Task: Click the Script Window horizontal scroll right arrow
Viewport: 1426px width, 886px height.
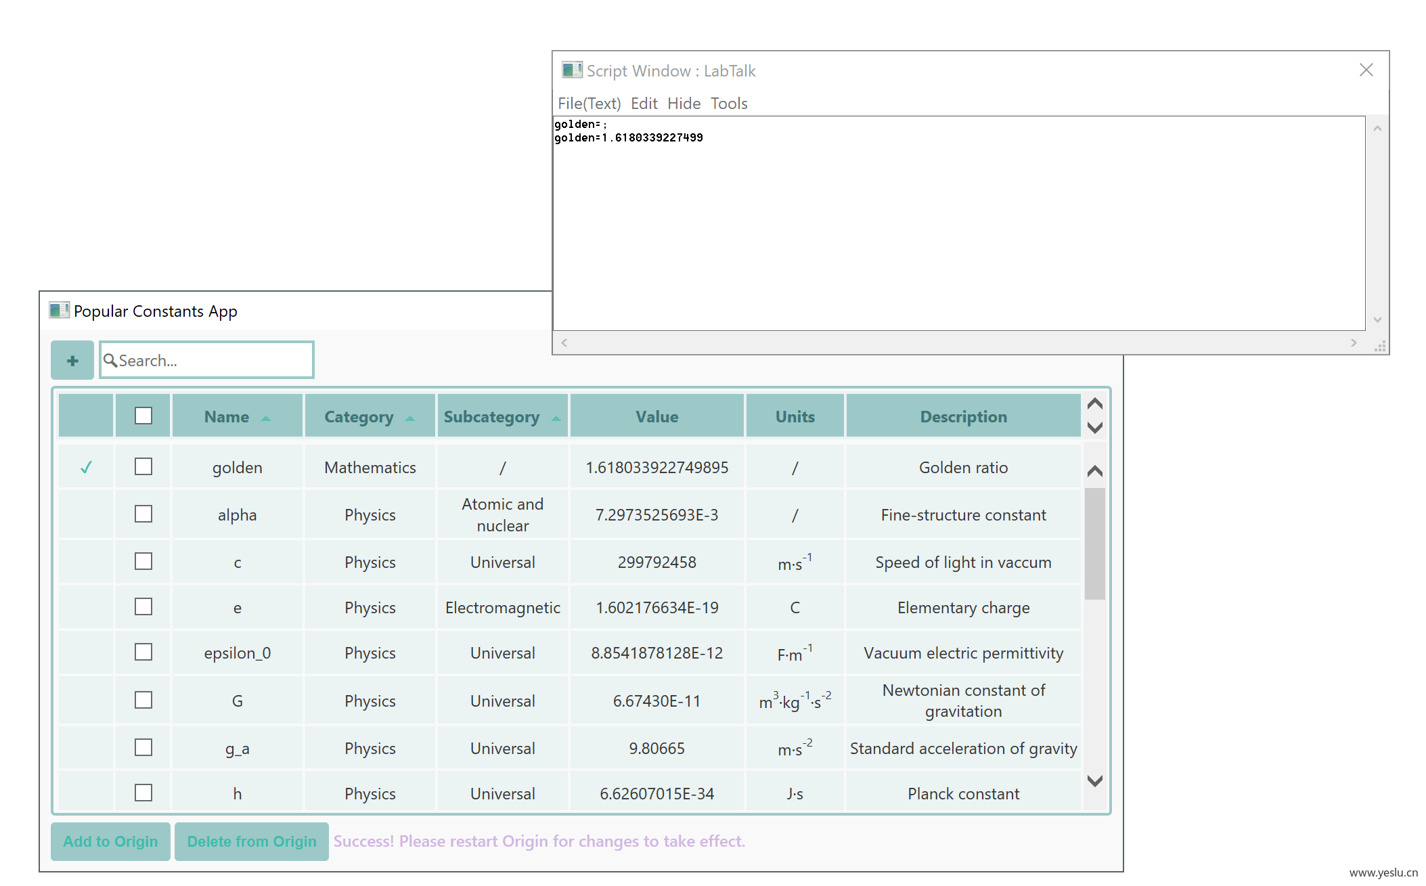Action: tap(1353, 342)
